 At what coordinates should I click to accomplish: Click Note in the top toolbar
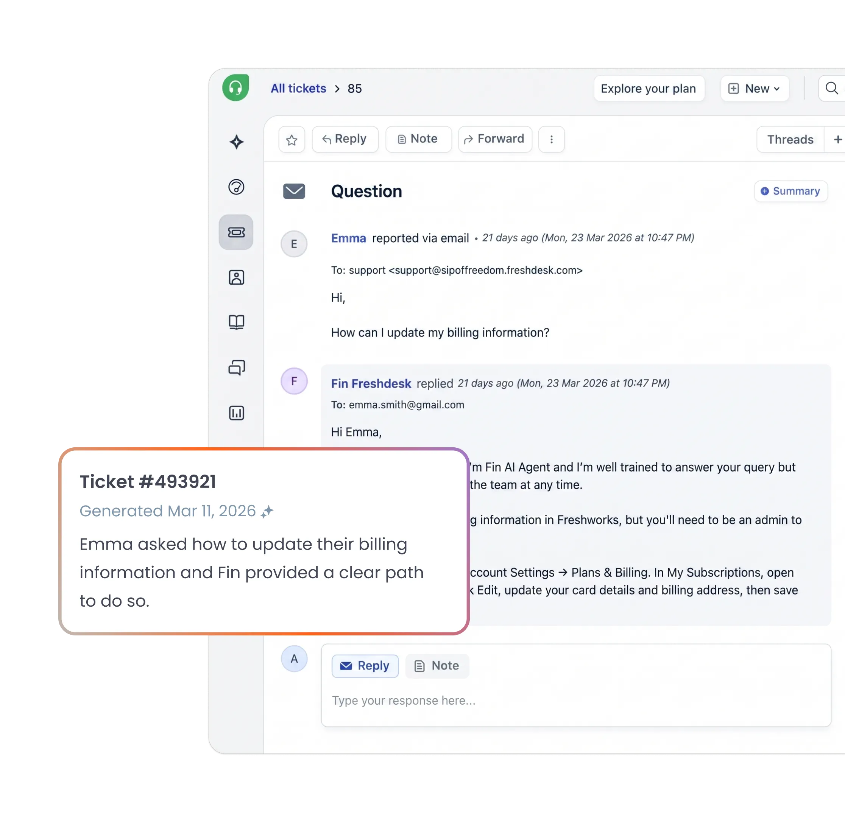point(418,139)
